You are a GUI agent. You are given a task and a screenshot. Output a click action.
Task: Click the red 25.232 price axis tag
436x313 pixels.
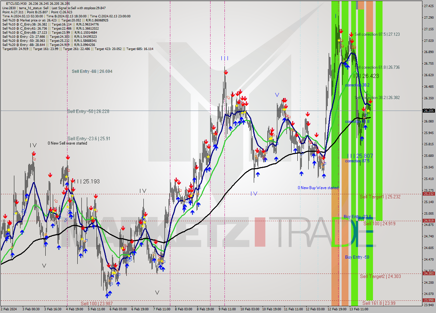429,194
